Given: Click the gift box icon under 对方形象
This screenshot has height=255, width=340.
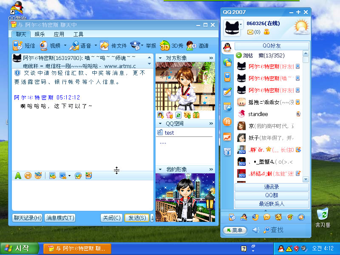Looking at the screenshot, I should pyautogui.click(x=196, y=115).
